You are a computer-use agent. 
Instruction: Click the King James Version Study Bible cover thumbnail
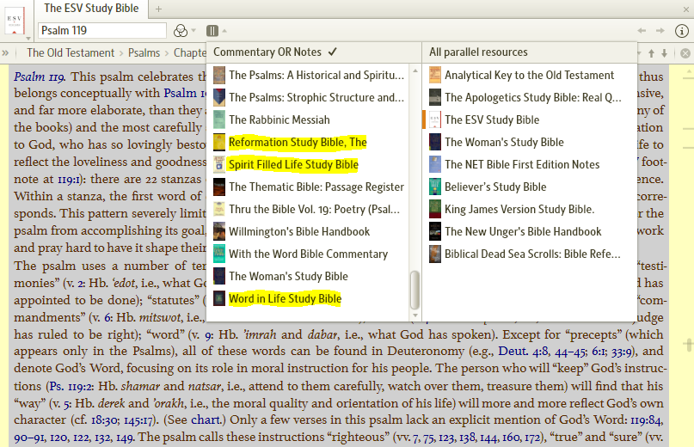[435, 210]
